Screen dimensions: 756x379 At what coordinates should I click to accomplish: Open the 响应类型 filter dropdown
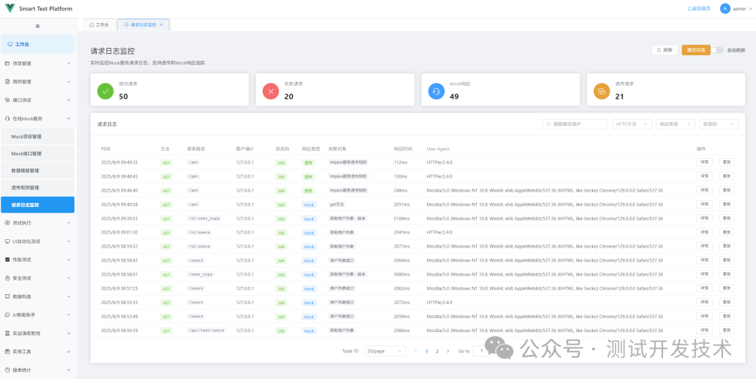675,124
